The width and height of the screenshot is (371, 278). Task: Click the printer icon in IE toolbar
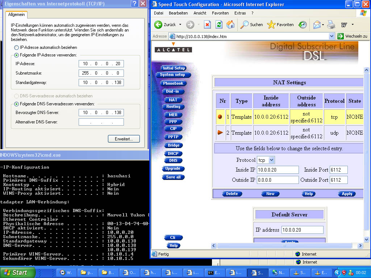click(x=331, y=25)
